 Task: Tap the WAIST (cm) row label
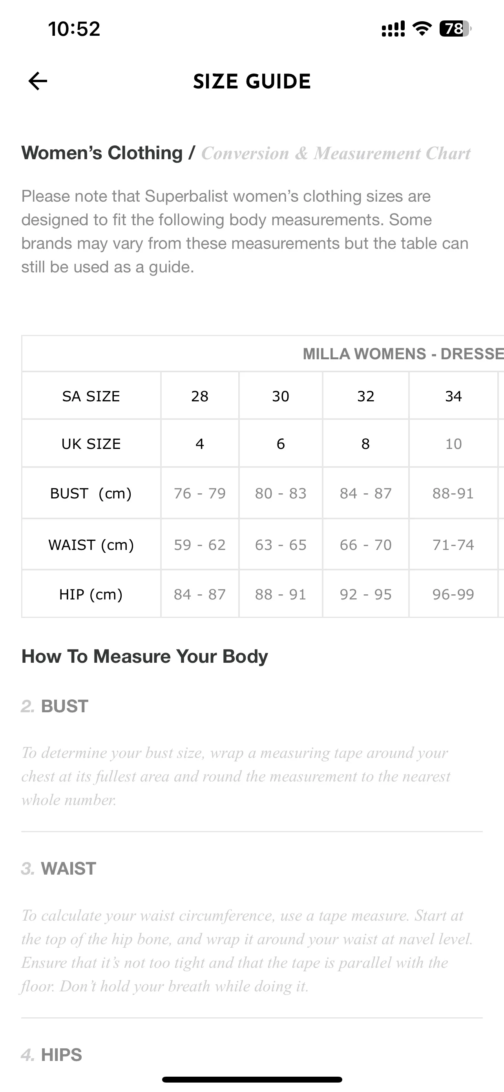coord(91,544)
